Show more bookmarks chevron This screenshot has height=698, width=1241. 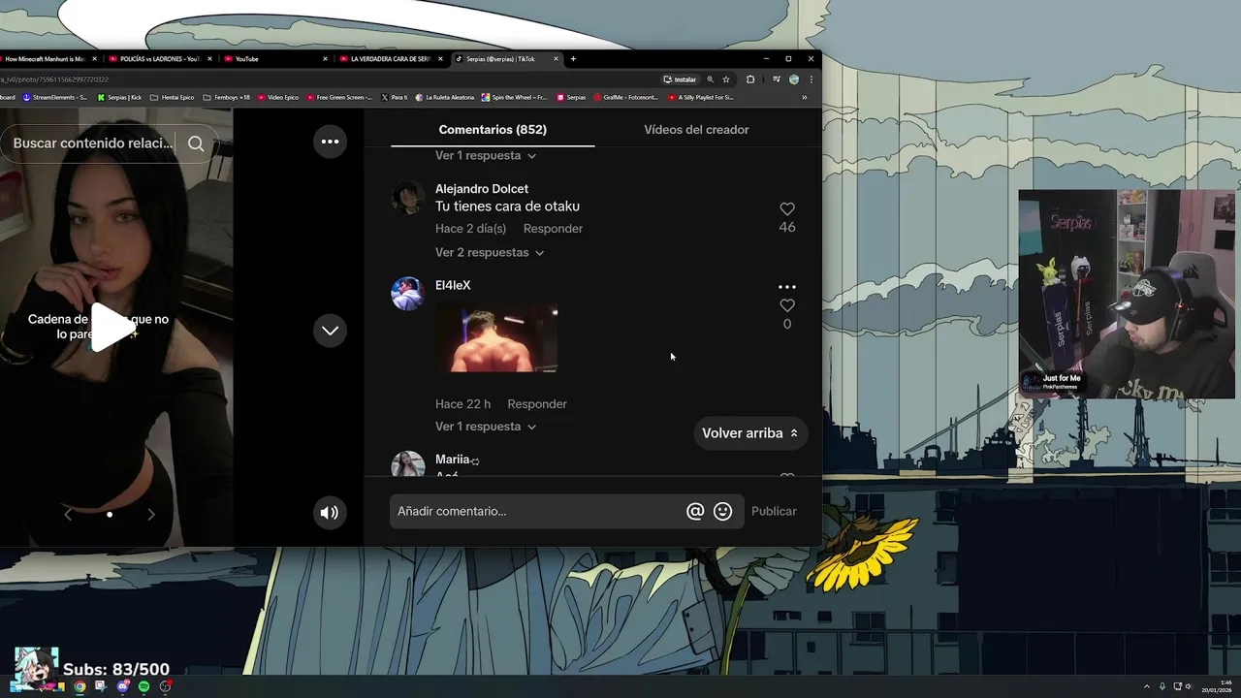pyautogui.click(x=804, y=97)
